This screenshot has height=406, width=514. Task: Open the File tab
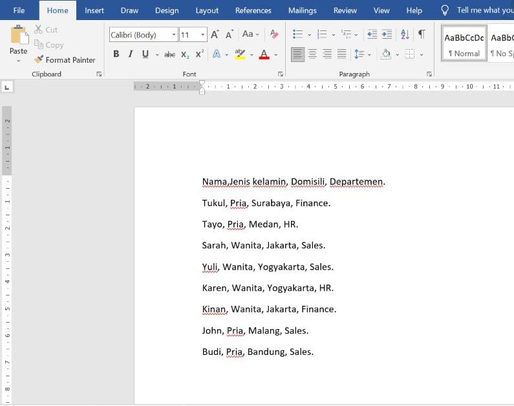(x=19, y=10)
